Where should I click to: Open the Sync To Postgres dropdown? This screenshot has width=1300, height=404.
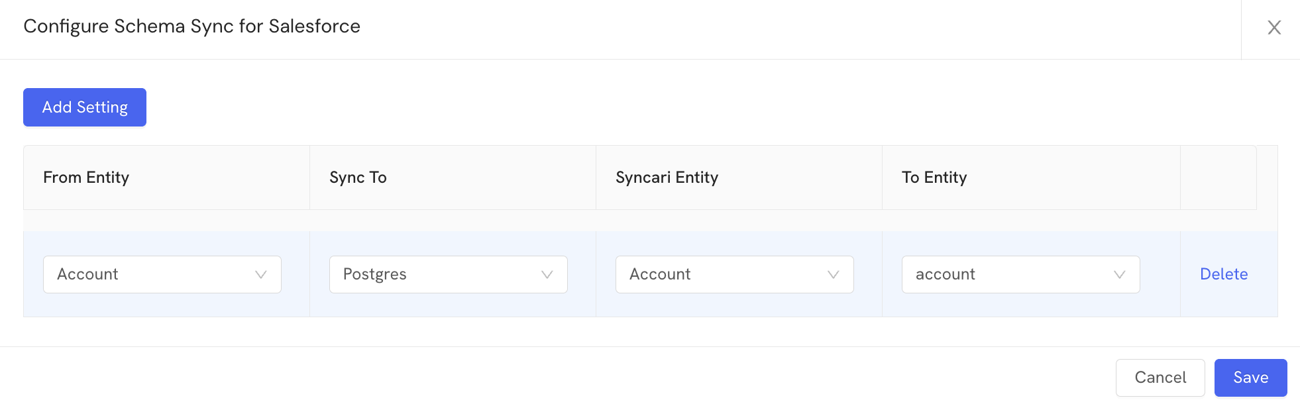click(449, 274)
